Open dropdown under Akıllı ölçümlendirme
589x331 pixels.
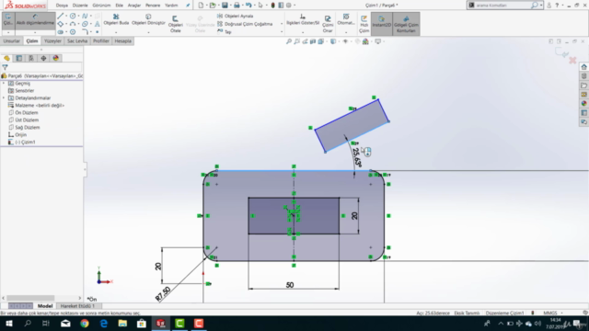tap(35, 32)
